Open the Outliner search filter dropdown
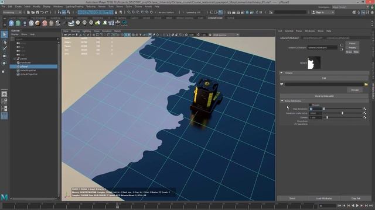Screen dimensions: 375x210 point(57,39)
